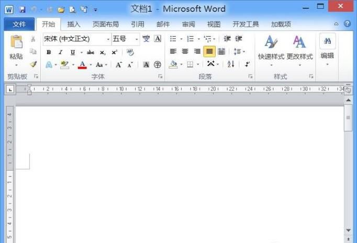Switch to the 插入 tab
The width and height of the screenshot is (357, 243).
(x=74, y=24)
